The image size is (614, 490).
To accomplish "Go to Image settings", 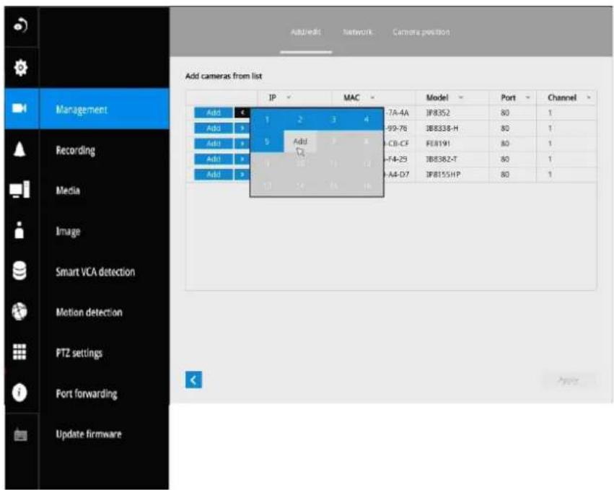I will coord(68,232).
